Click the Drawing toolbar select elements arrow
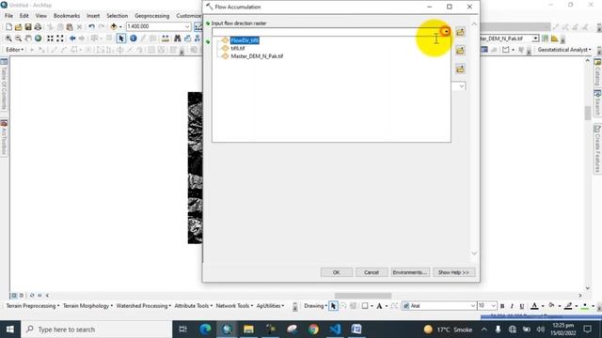 tap(333, 306)
